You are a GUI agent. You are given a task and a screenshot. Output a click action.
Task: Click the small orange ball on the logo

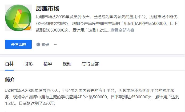tap(29, 28)
